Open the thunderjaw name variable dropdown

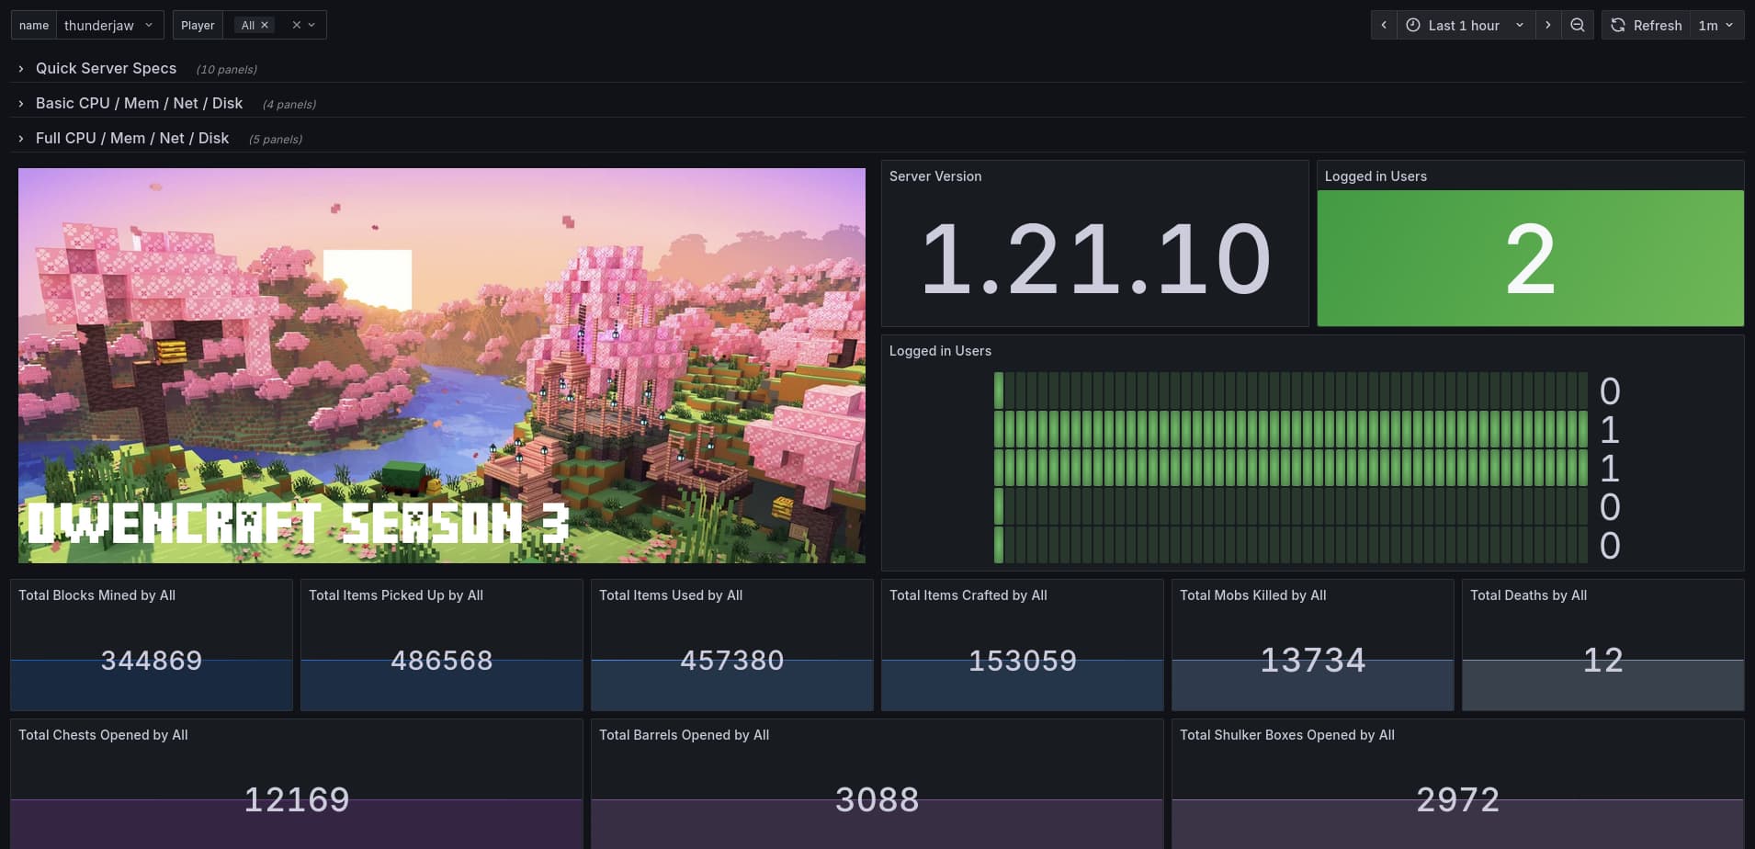click(108, 25)
